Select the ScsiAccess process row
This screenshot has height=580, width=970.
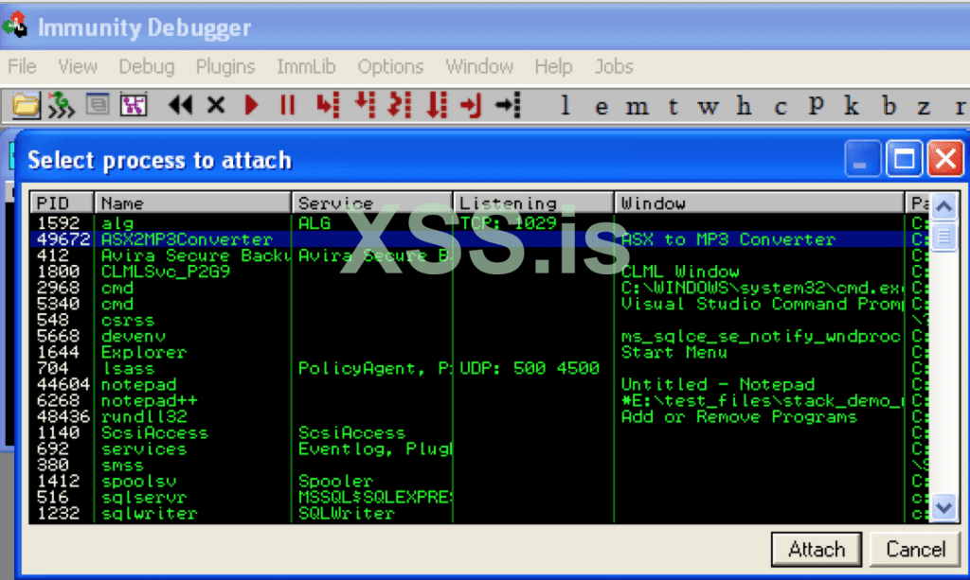[x=479, y=431]
